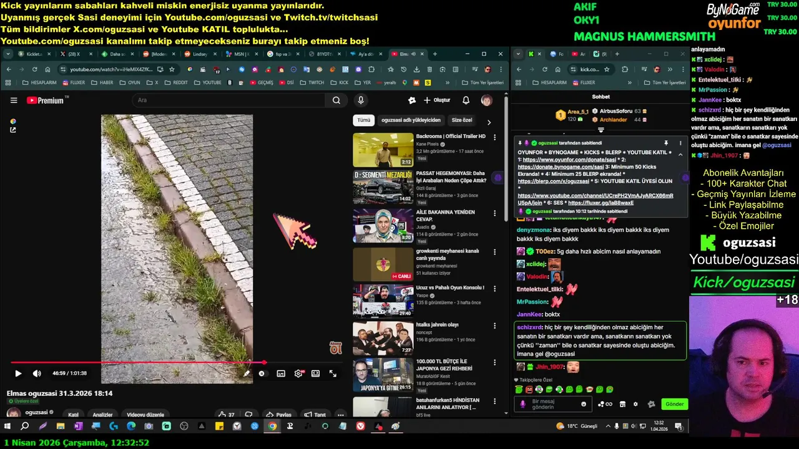Open Google Chrome from the taskbar
This screenshot has height=449, width=799.
[272, 427]
